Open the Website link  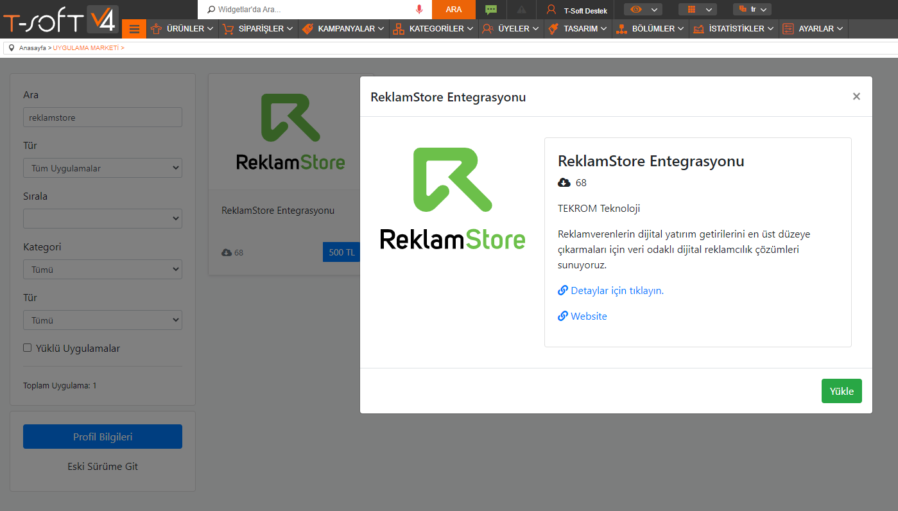coord(589,316)
